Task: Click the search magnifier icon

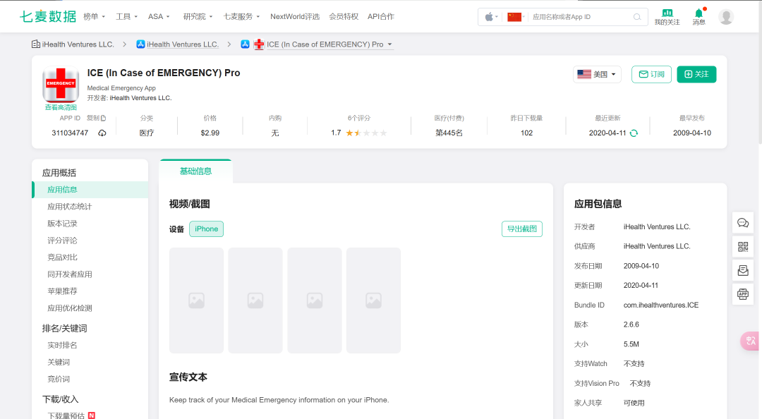Action: pos(637,17)
